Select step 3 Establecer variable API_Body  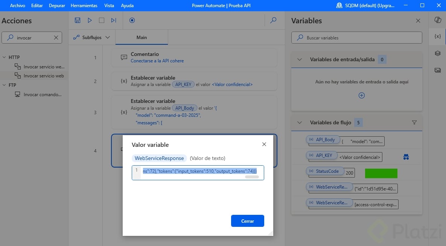tap(194, 112)
